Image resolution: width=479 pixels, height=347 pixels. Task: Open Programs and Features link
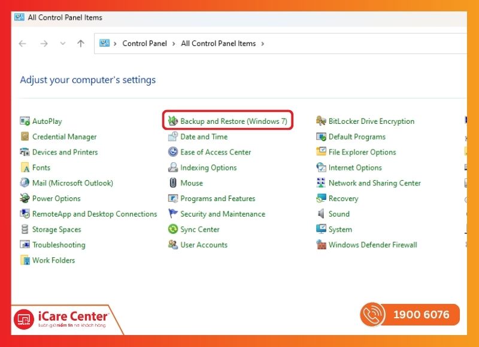pyautogui.click(x=217, y=199)
